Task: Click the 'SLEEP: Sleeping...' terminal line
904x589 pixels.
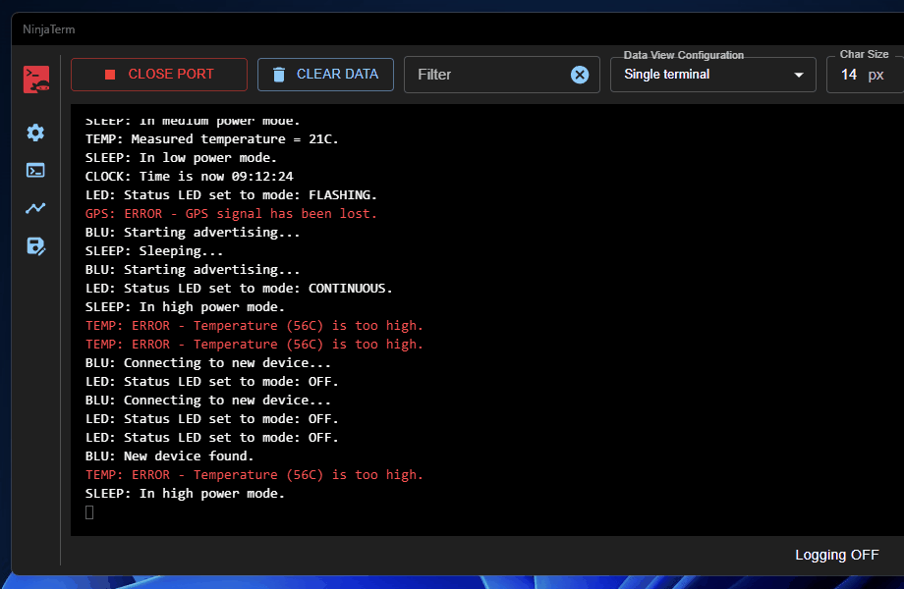Action: pyautogui.click(x=154, y=251)
